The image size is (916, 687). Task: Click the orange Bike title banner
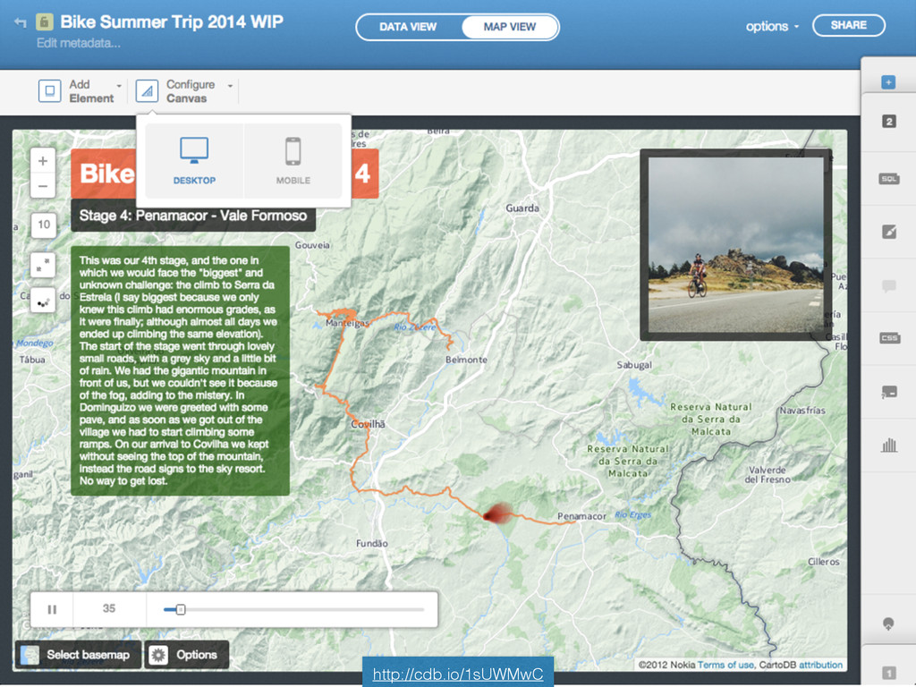[x=103, y=174]
